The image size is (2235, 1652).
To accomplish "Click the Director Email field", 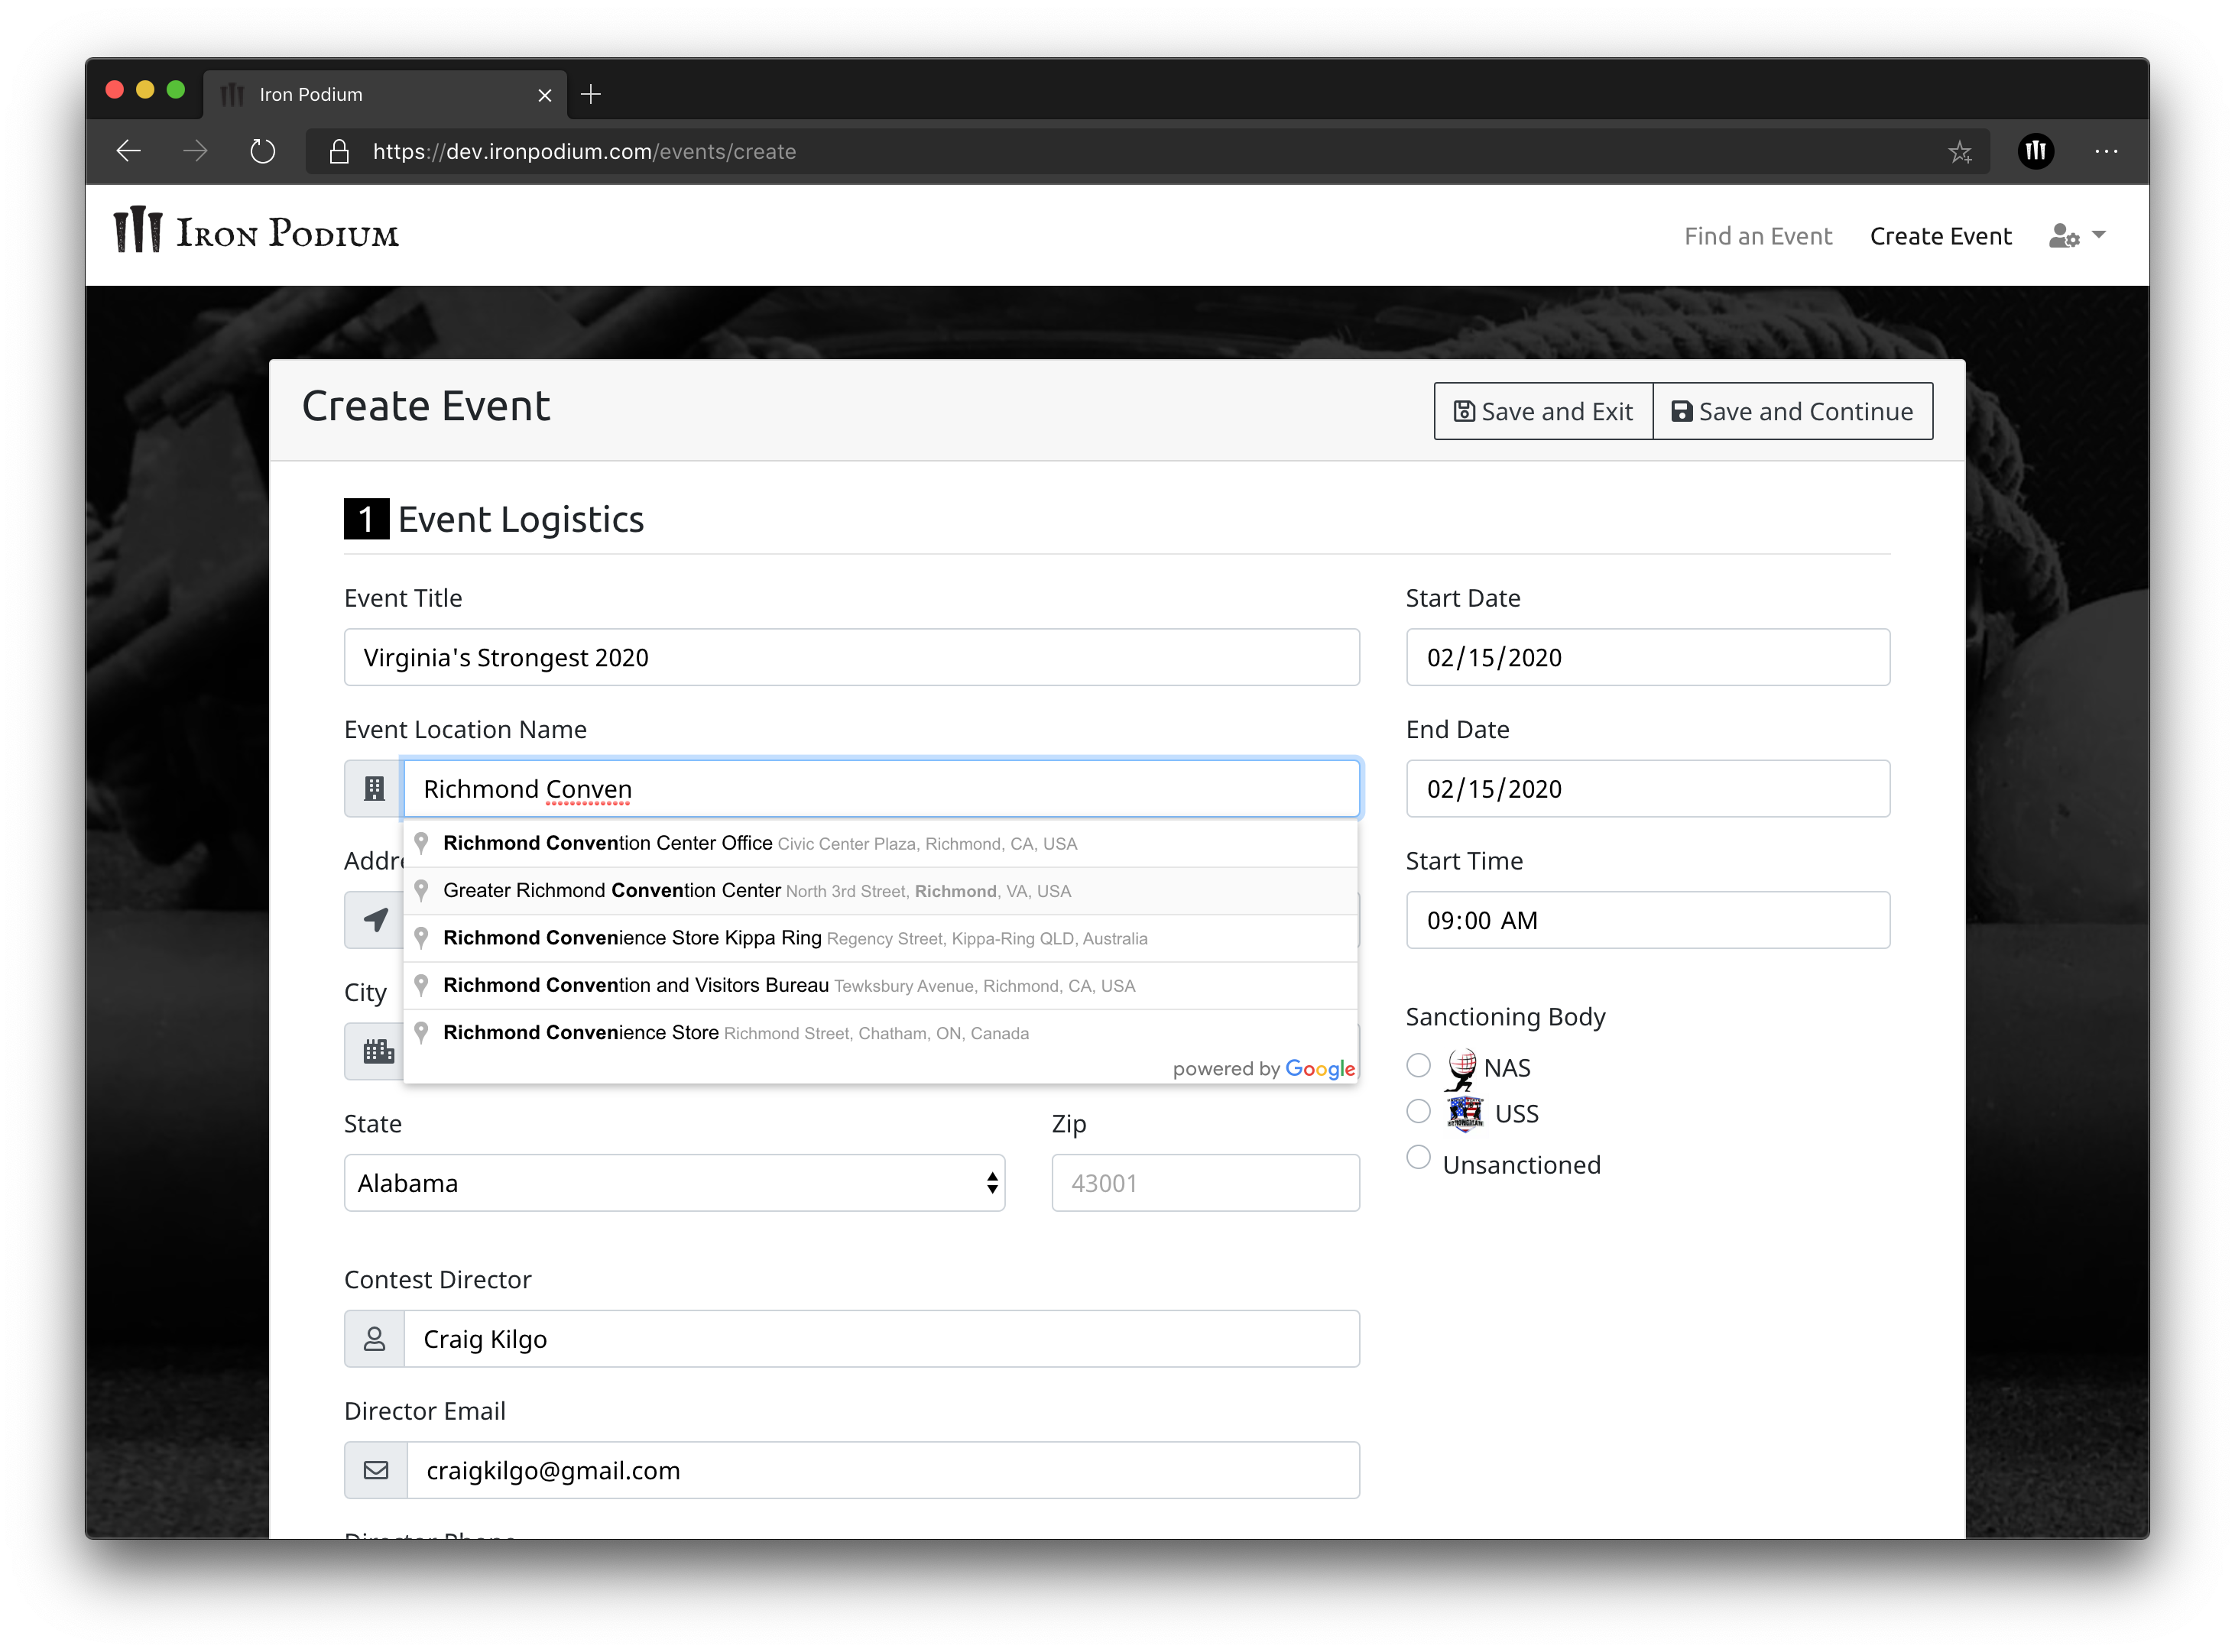I will tap(882, 1470).
